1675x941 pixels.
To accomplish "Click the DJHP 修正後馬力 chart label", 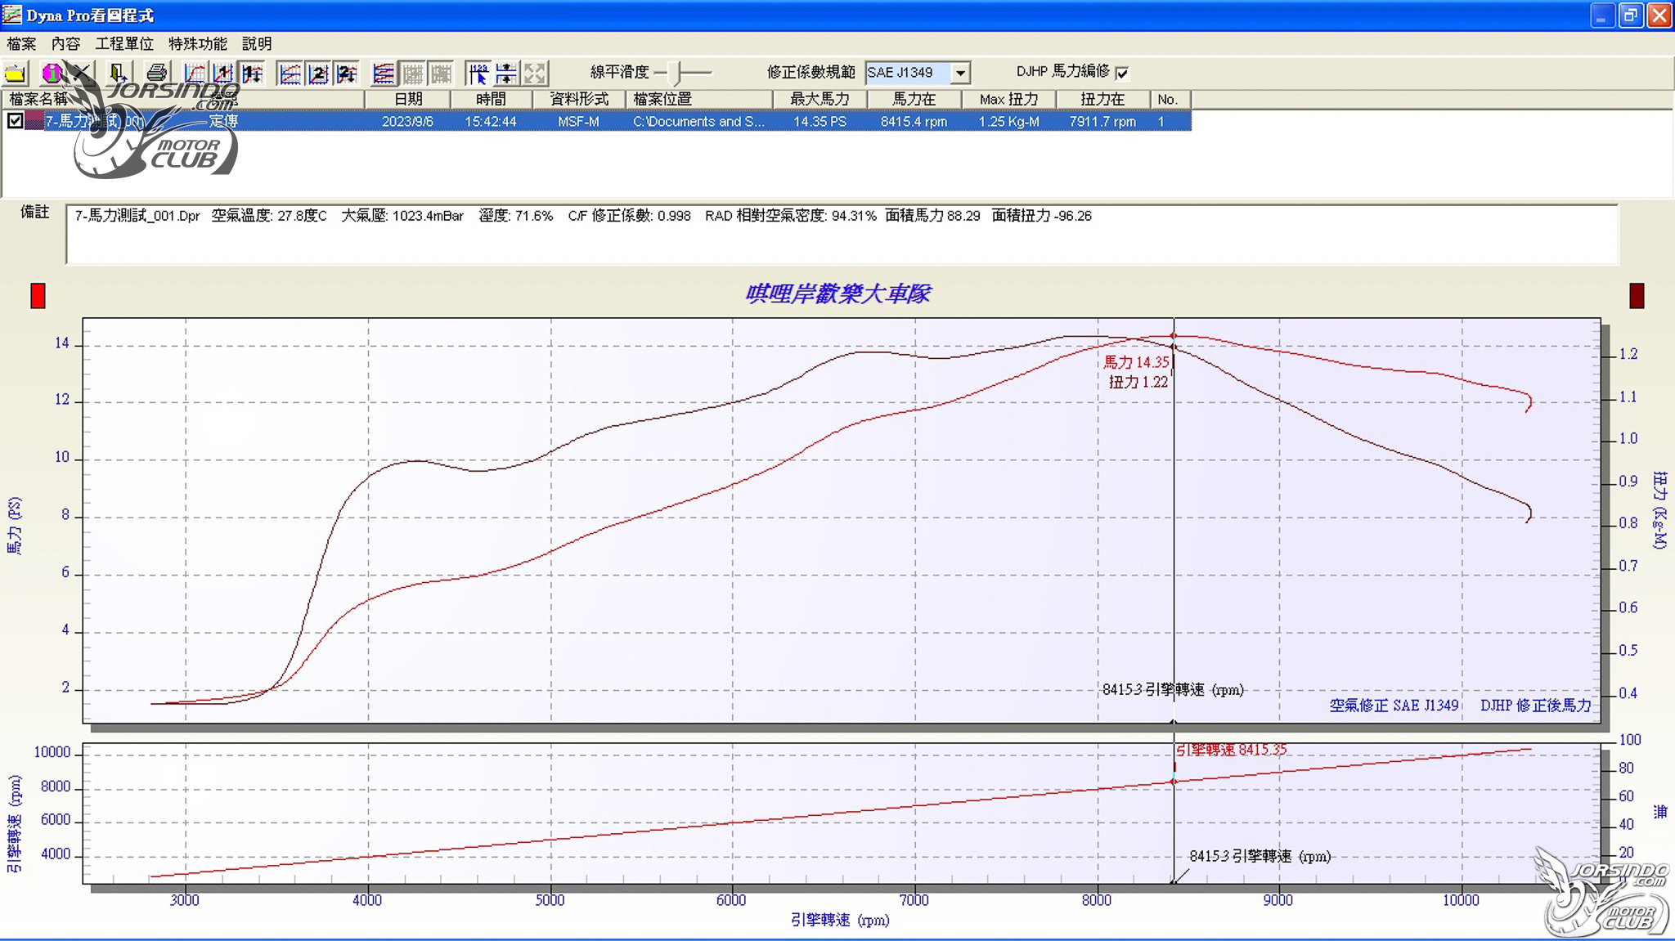I will pos(1535,705).
